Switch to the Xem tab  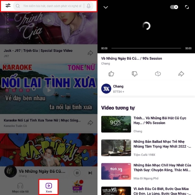(x=48, y=187)
